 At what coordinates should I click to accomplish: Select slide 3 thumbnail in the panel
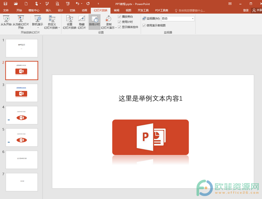22,93
